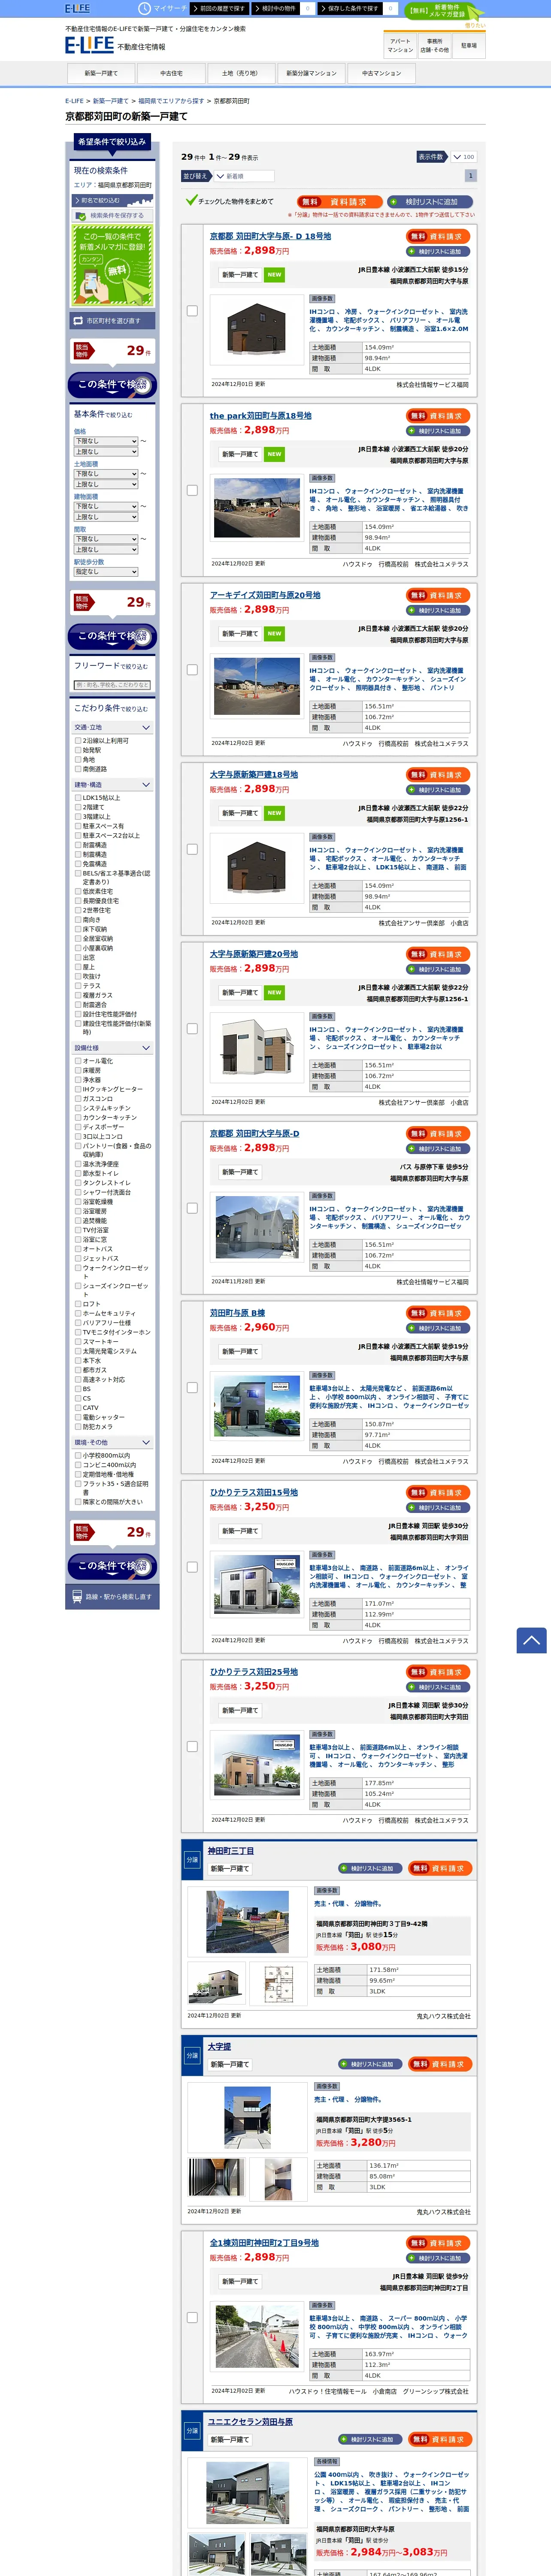The width and height of the screenshot is (551, 2576).
Task: Tick the LDK15帖以上 checkbox
Action: point(78,798)
